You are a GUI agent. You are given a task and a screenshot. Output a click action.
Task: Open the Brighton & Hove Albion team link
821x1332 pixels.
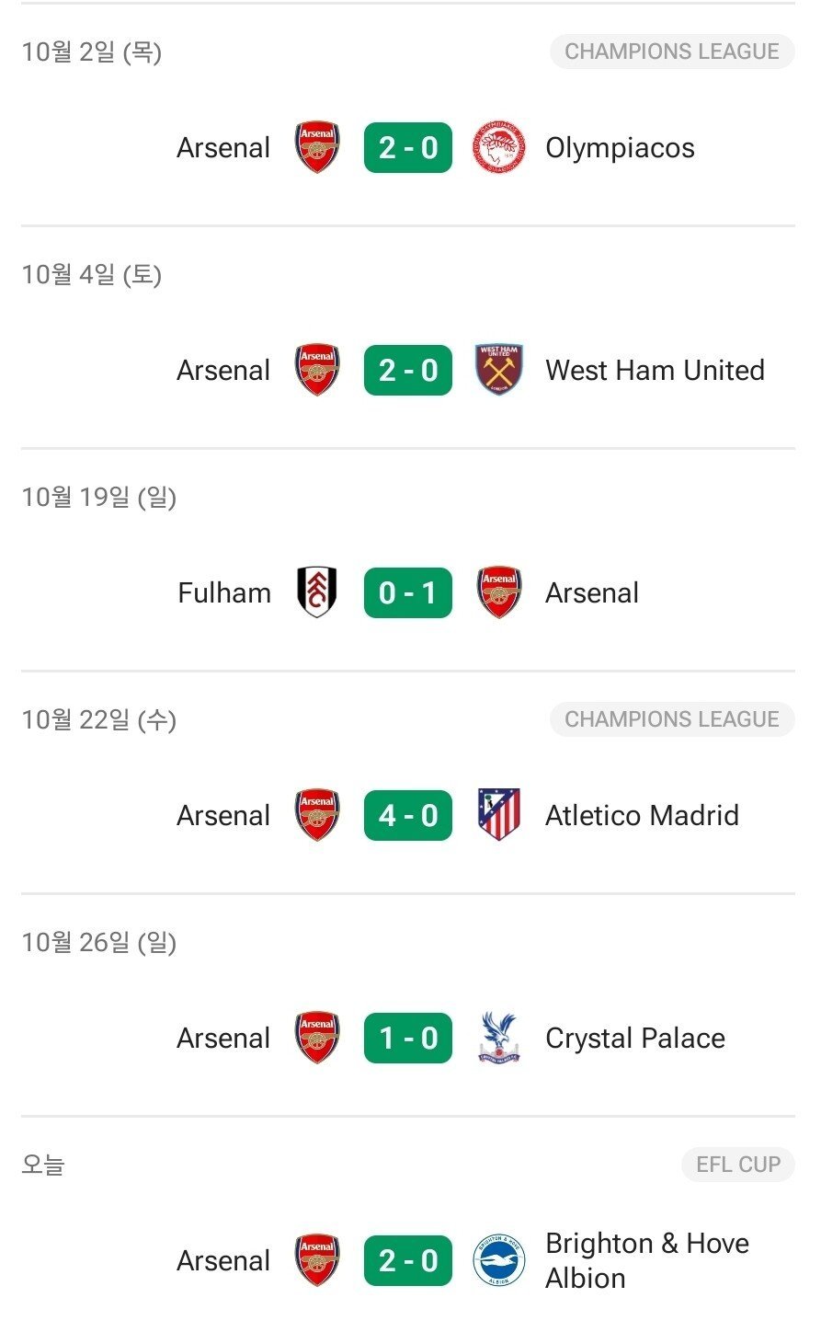(x=646, y=1260)
